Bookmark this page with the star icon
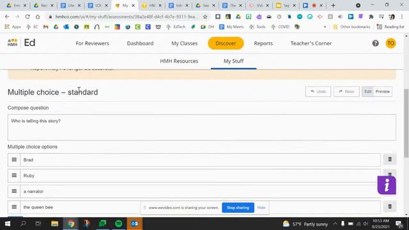The width and height of the screenshot is (409, 230). coord(205,17)
